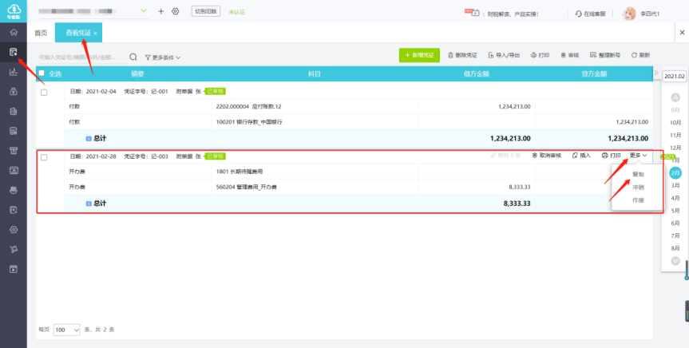
Task: Select 10月 in the month timeline
Action: (x=675, y=122)
